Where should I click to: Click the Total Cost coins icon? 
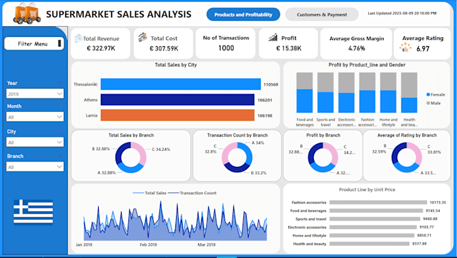click(x=142, y=37)
